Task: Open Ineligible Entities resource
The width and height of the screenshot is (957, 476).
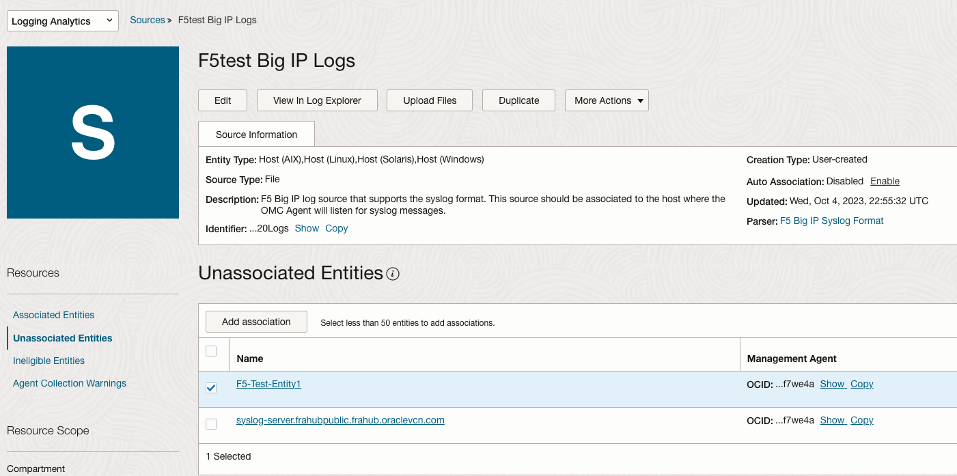Action: tap(48, 361)
